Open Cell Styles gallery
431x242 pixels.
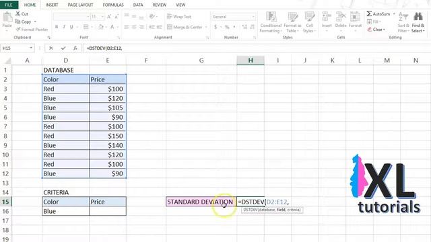(310, 22)
